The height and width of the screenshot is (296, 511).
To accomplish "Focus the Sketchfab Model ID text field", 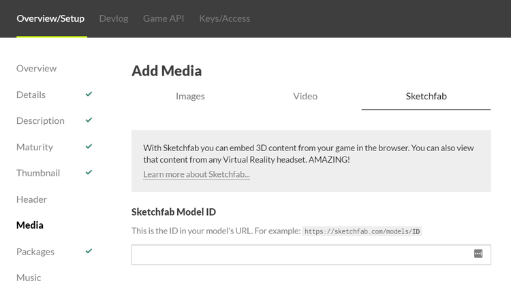I will coord(300,254).
